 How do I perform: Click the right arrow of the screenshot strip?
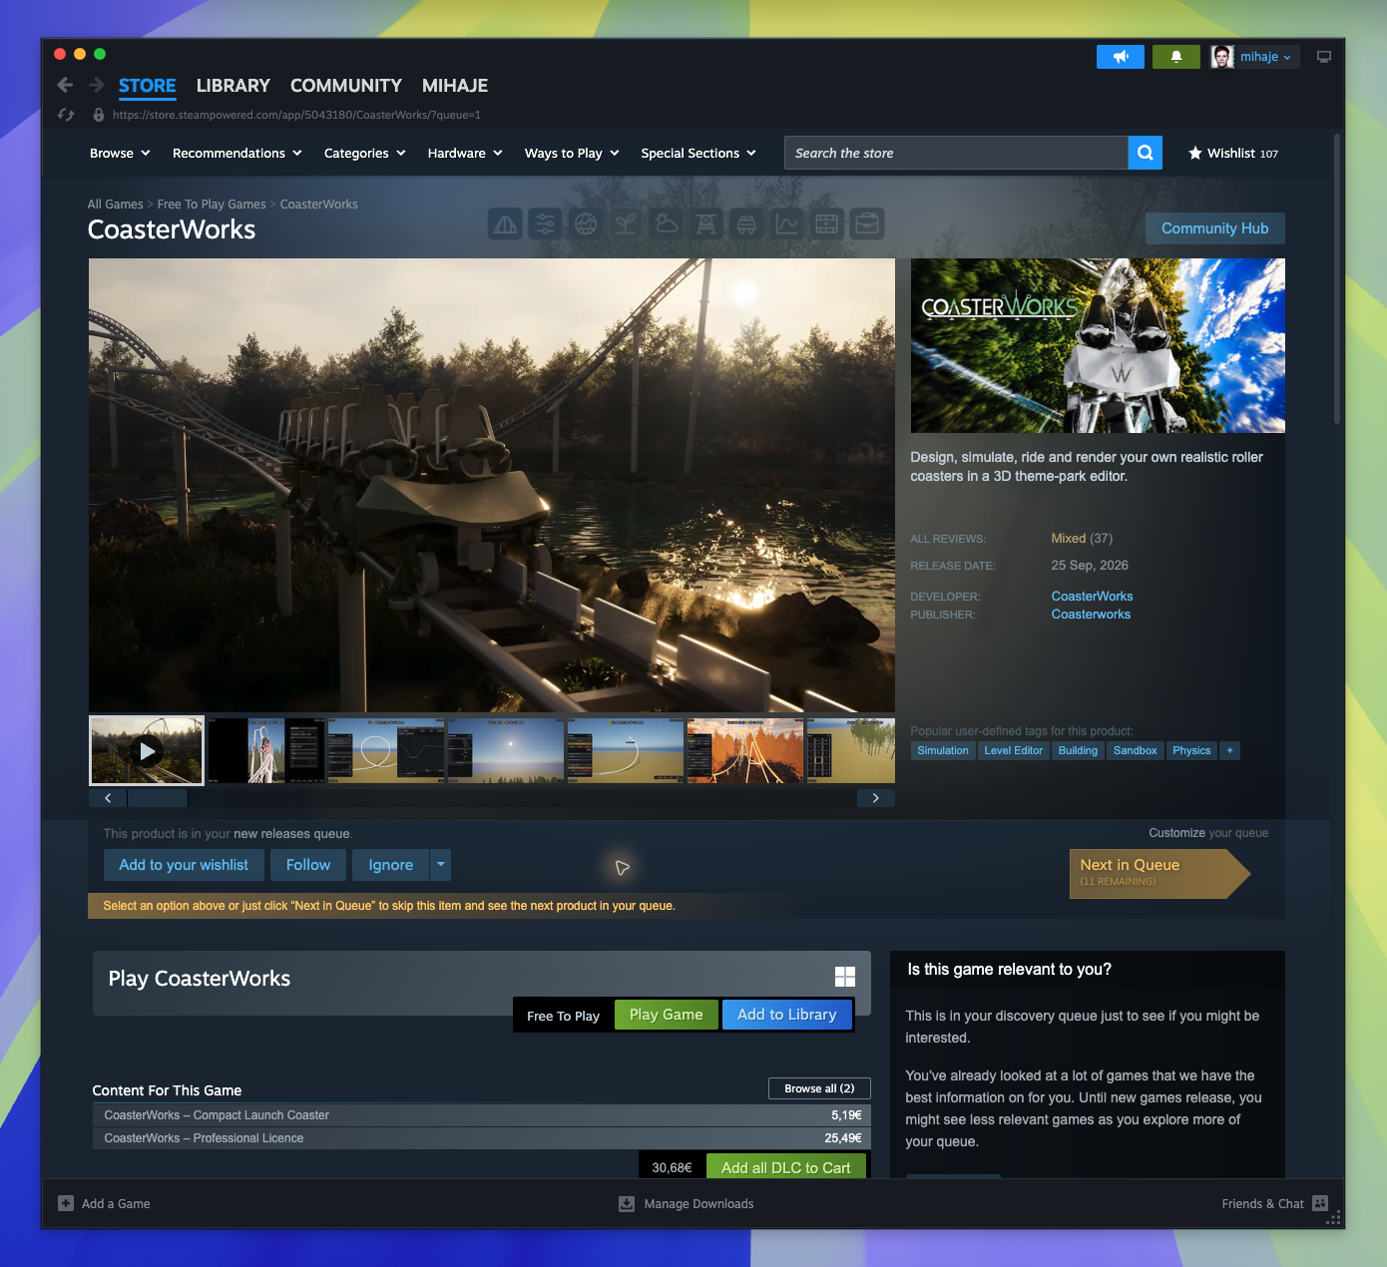click(x=876, y=798)
